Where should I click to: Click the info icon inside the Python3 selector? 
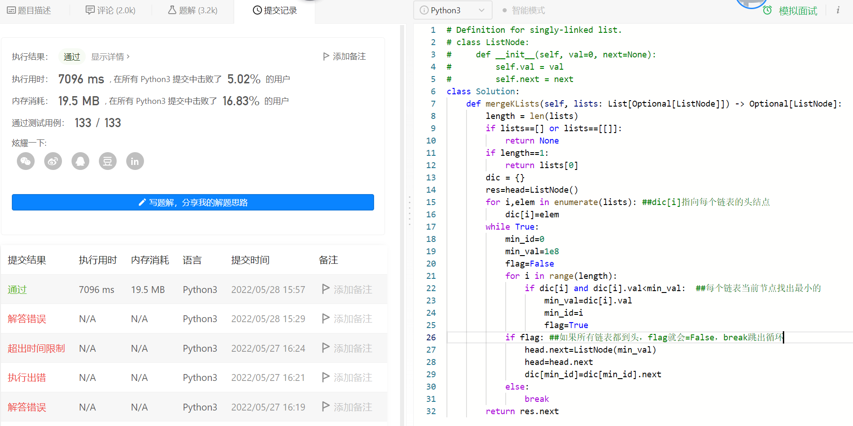click(424, 10)
